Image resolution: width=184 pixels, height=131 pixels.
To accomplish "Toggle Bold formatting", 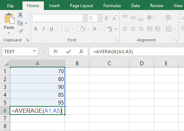I will pyautogui.click(x=36, y=29).
